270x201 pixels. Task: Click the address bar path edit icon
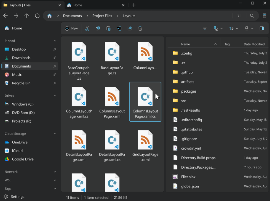click(239, 16)
